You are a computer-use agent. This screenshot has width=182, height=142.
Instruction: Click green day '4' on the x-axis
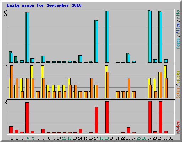pyautogui.click(x=28, y=138)
